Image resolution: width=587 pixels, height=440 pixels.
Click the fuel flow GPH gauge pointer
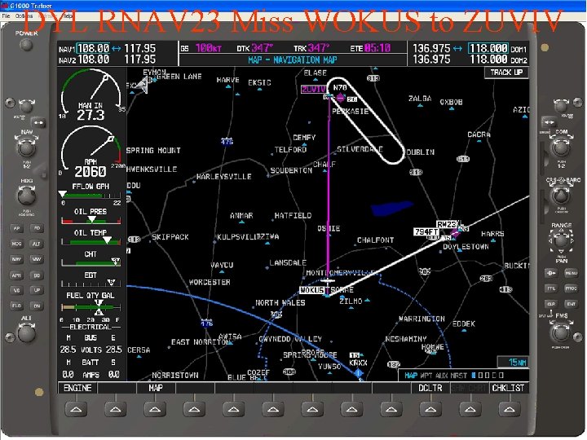[x=63, y=194]
